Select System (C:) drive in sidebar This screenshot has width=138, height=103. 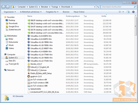coord(13,58)
